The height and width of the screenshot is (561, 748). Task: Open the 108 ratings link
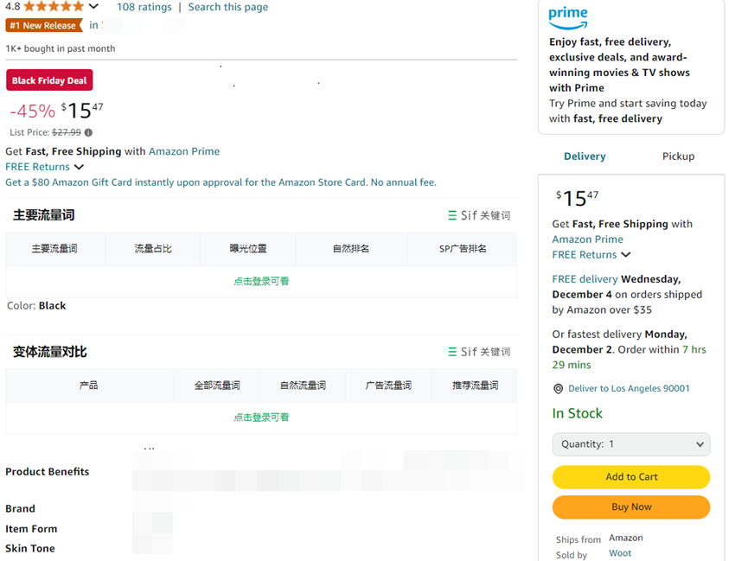coord(144,7)
